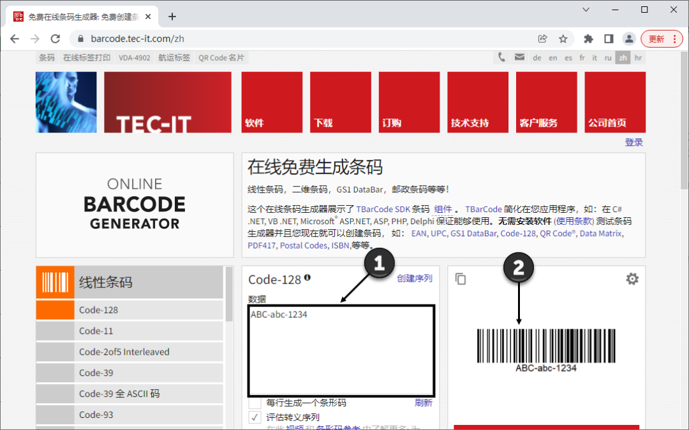Open the Chrome profile avatar
This screenshot has width=689, height=430.
pyautogui.click(x=629, y=39)
